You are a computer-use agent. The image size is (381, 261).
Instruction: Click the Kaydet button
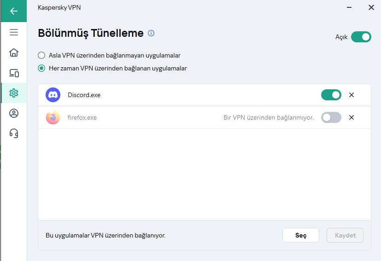(x=345, y=235)
